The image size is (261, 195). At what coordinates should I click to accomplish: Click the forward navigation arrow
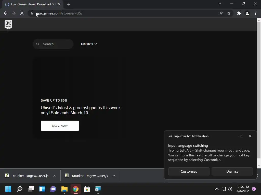click(x=14, y=13)
